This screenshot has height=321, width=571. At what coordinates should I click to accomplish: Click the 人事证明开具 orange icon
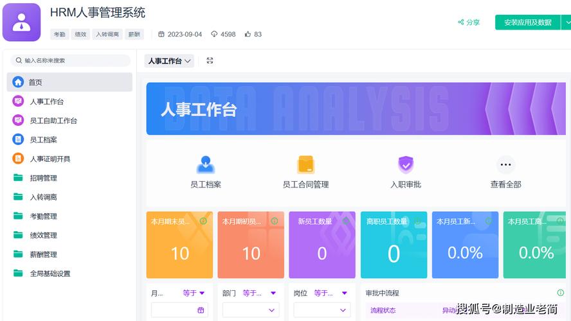pyautogui.click(x=18, y=159)
